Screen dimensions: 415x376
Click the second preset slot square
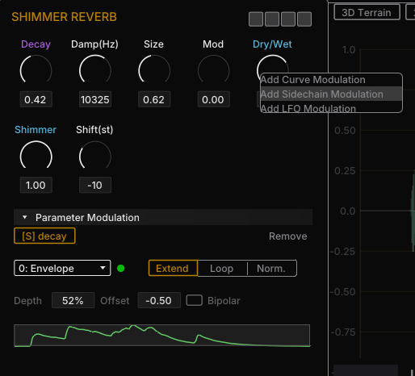(272, 19)
